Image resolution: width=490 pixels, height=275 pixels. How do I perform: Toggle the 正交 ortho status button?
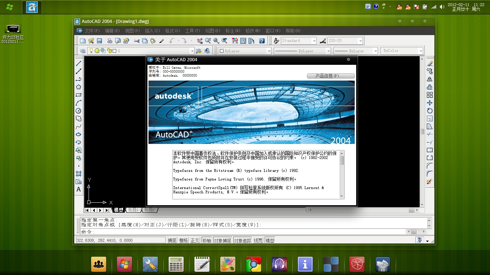point(195,241)
